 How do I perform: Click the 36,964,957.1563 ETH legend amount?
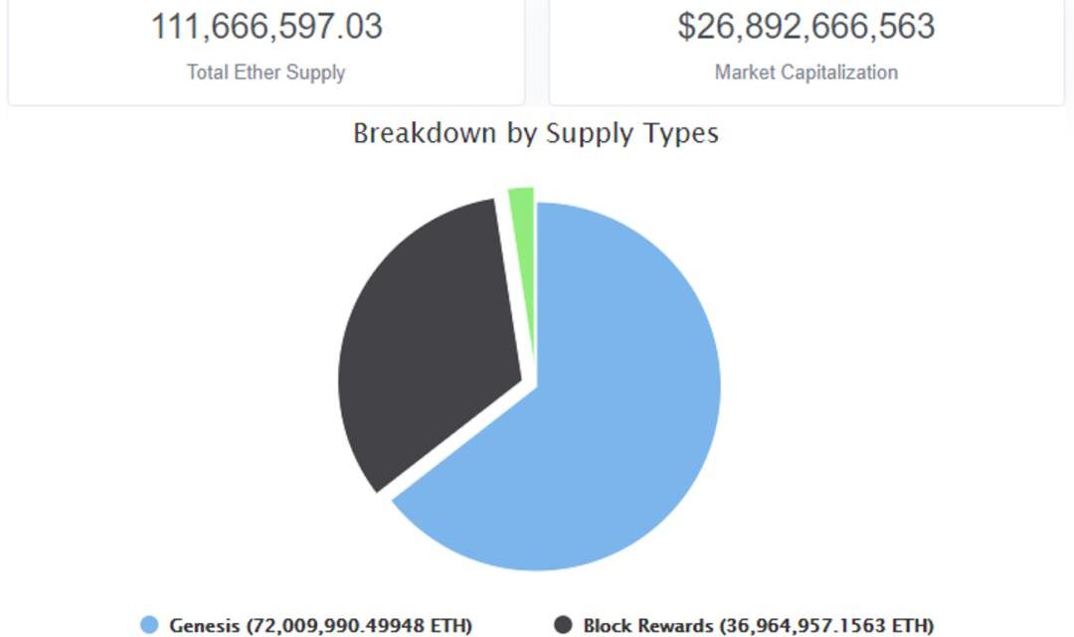(828, 625)
